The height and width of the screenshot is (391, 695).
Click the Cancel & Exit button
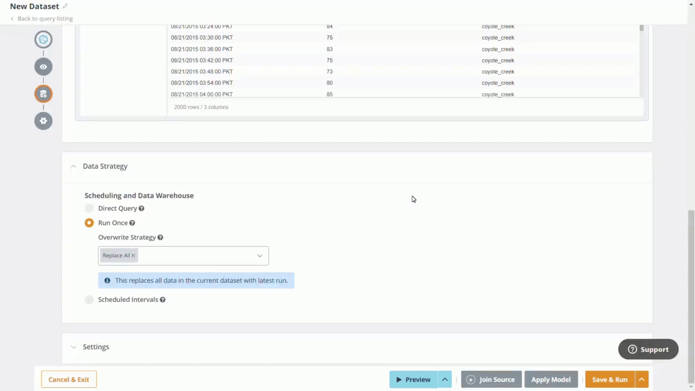[x=68, y=380]
